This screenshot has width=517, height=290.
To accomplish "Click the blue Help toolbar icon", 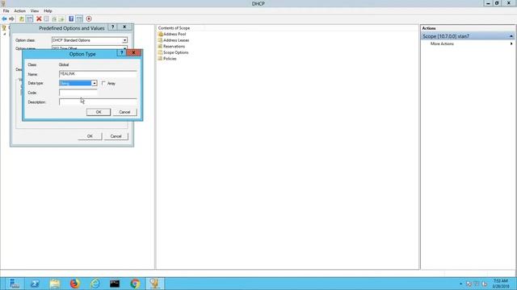I will (x=71, y=19).
